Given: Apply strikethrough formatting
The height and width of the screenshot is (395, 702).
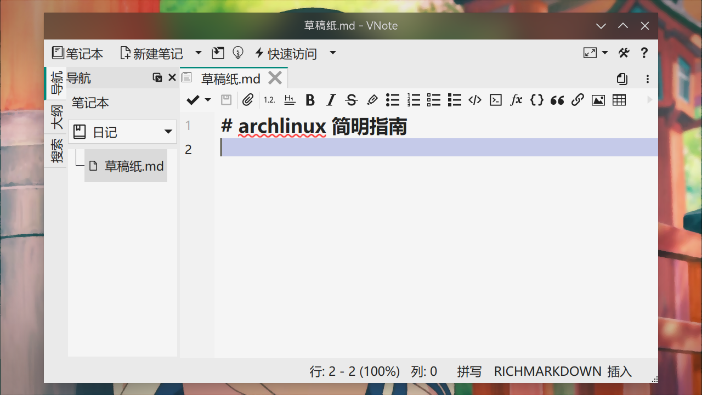Looking at the screenshot, I should pyautogui.click(x=352, y=100).
